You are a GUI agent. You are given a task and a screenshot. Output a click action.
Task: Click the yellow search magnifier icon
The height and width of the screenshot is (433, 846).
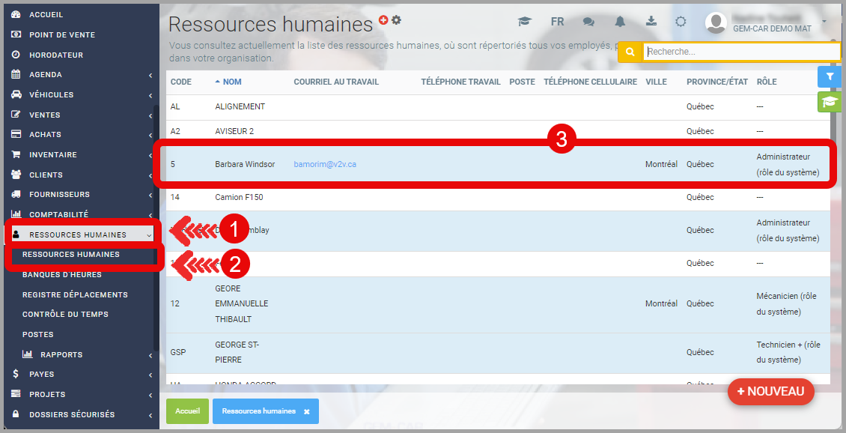click(630, 52)
